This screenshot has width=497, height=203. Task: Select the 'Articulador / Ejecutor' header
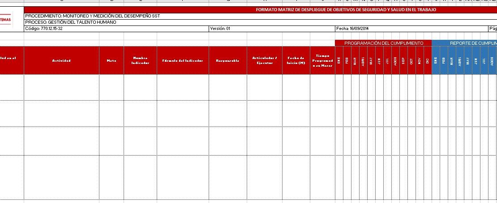[265, 60]
